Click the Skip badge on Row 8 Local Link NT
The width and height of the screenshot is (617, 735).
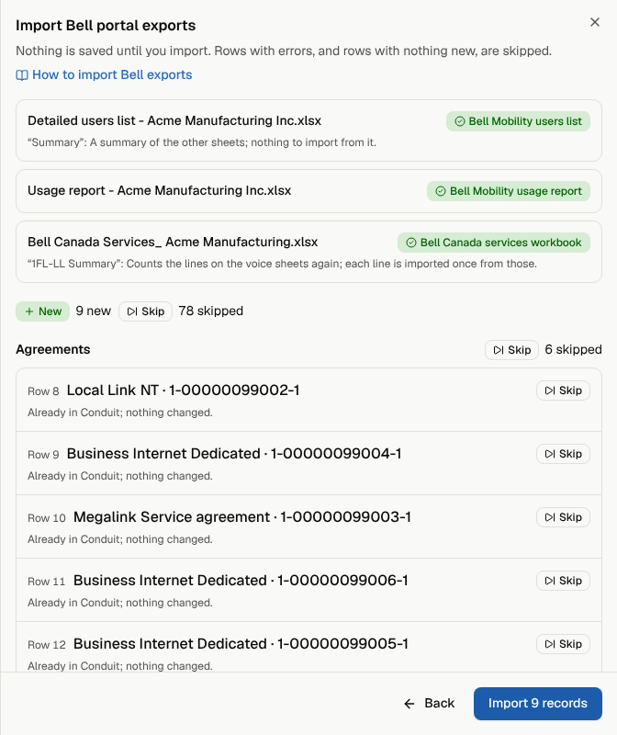click(x=563, y=390)
